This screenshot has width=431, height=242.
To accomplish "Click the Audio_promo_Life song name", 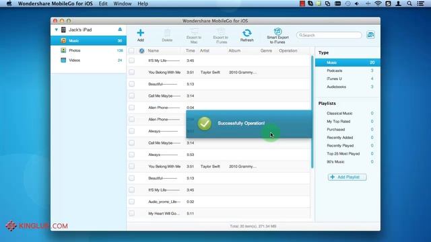I will click(x=164, y=202).
